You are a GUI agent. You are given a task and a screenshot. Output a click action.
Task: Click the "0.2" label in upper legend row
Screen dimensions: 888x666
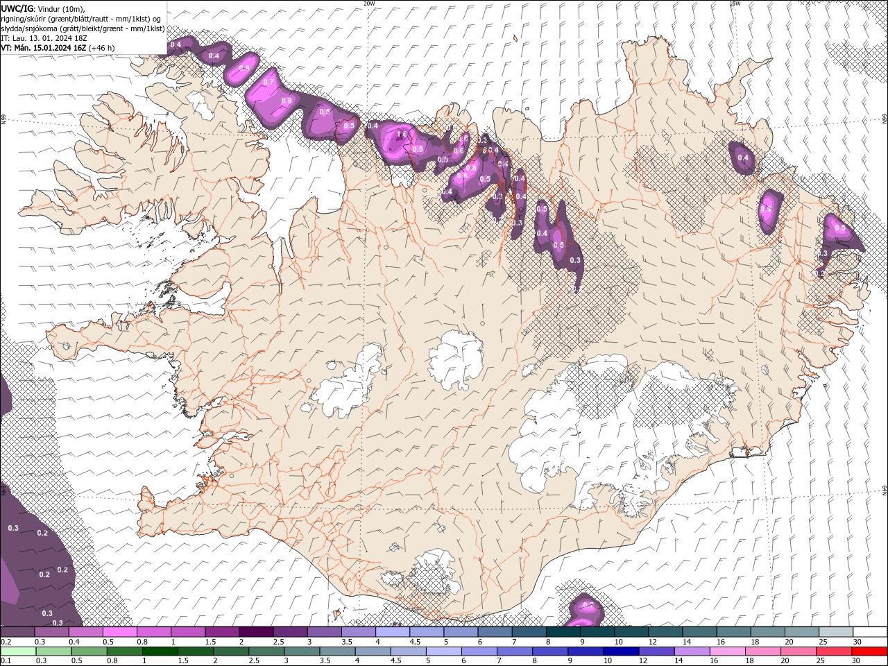pyautogui.click(x=5, y=642)
